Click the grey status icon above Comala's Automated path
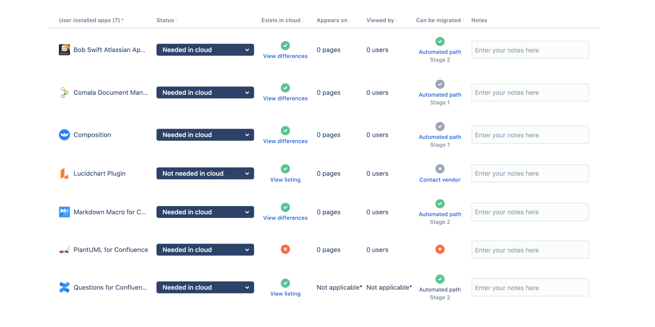Viewport: 655px width, 327px height. tap(440, 84)
